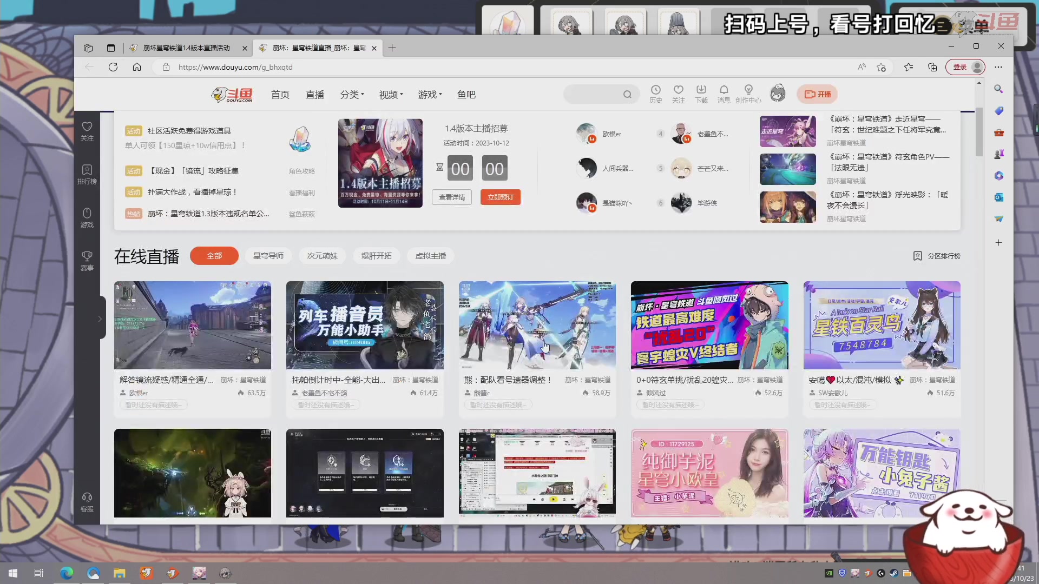Open the 纯御芋泥星穹小欧皇 stream thumbnail

click(709, 473)
